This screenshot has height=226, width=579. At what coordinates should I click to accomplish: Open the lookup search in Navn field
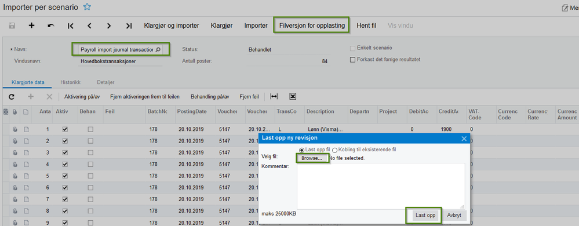158,49
